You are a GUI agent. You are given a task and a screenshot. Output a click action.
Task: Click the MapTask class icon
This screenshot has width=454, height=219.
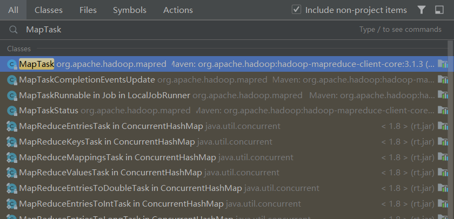click(x=11, y=64)
